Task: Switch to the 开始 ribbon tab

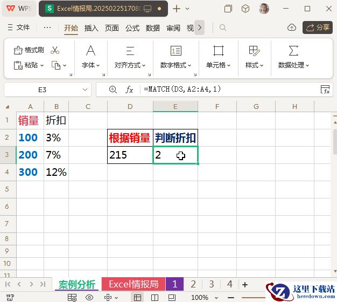Action: [71, 28]
